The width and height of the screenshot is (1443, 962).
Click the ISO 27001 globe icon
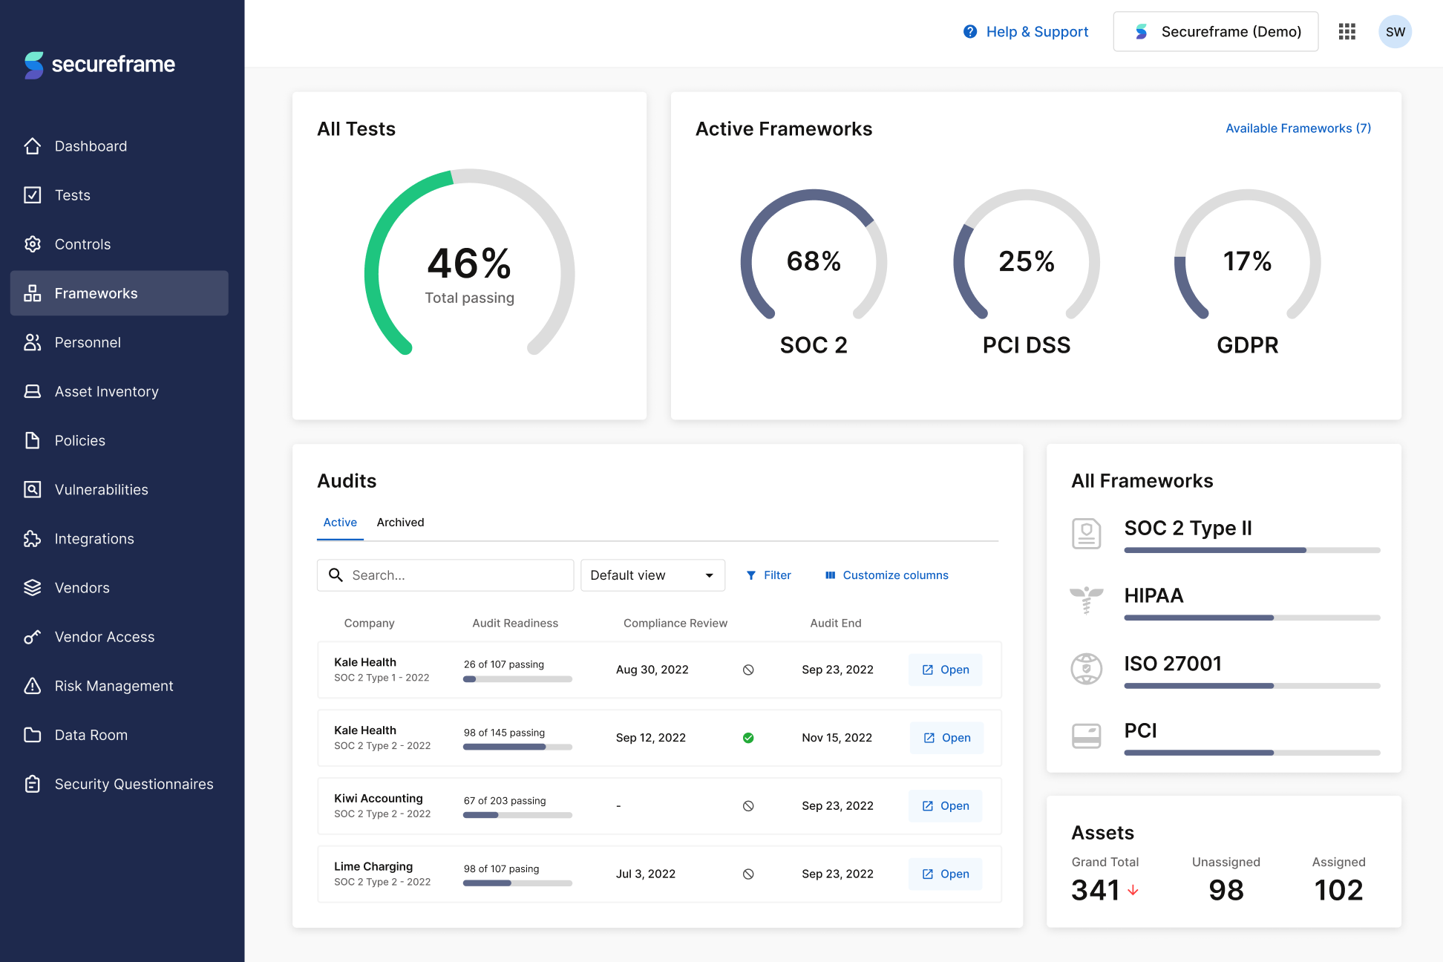click(x=1087, y=668)
